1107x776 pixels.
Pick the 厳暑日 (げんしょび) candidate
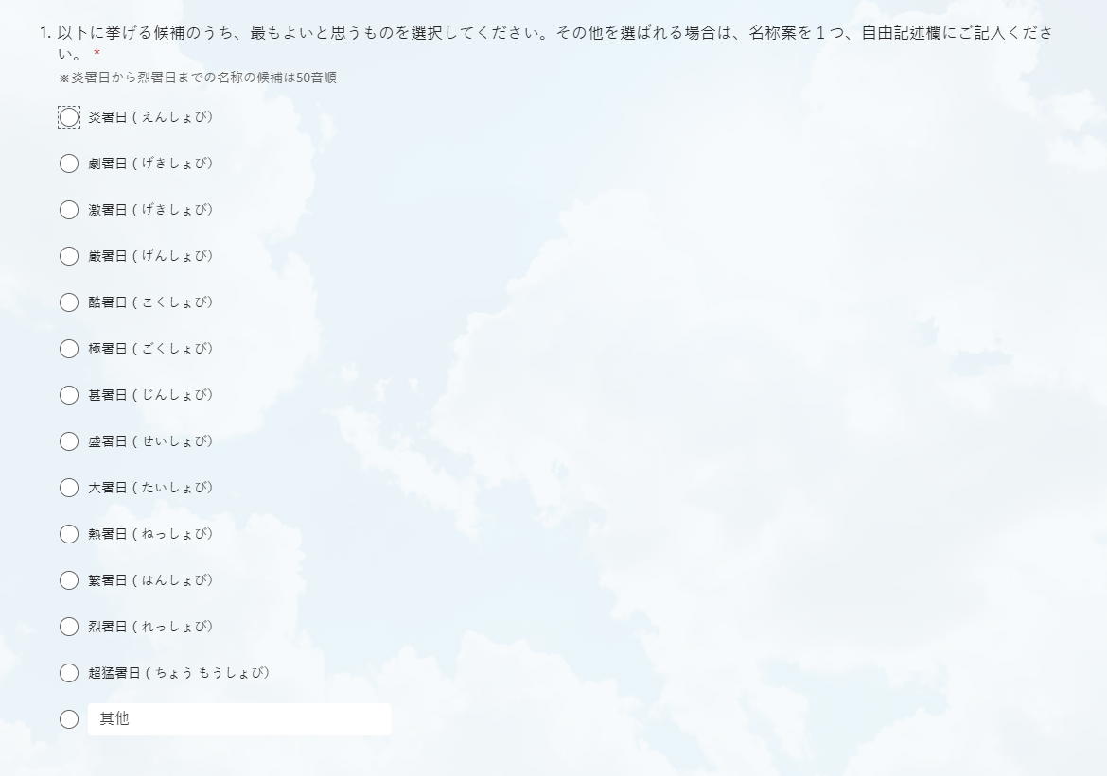click(x=68, y=256)
